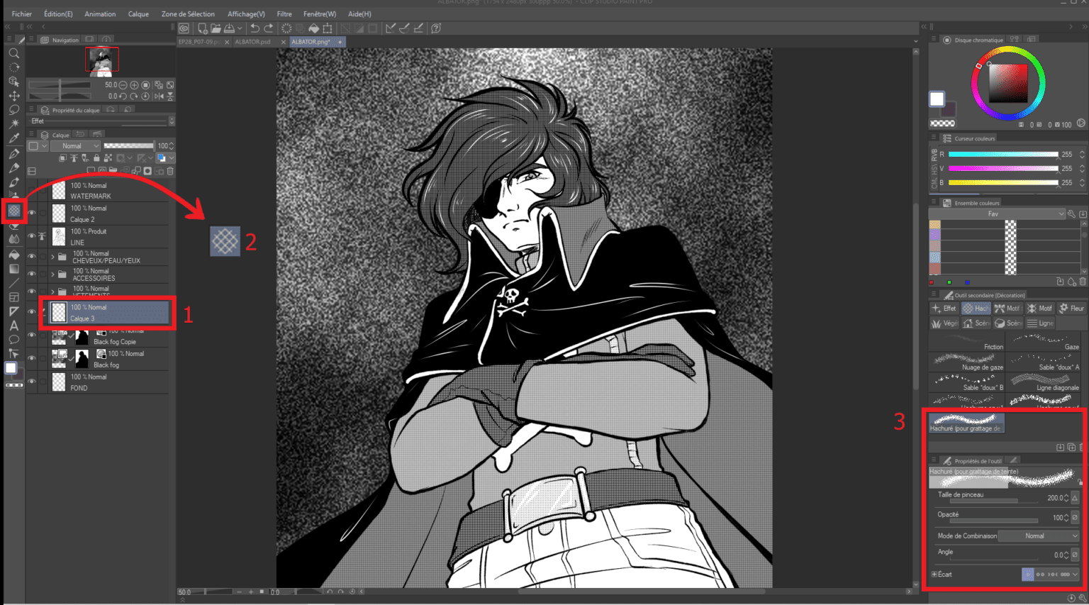
Task: Hide the Calque 2 layer
Action: click(32, 213)
